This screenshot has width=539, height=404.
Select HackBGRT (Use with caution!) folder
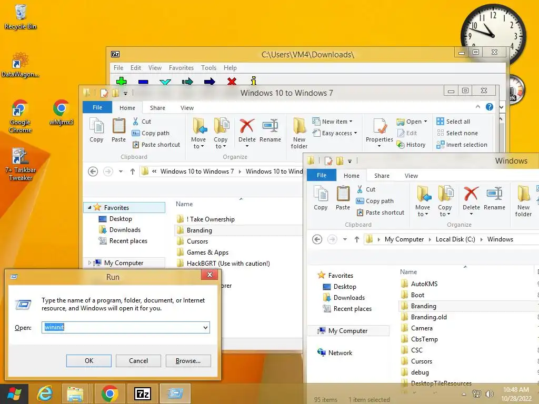click(228, 264)
